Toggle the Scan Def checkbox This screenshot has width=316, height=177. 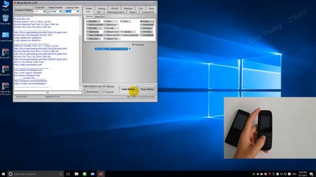tap(108, 92)
